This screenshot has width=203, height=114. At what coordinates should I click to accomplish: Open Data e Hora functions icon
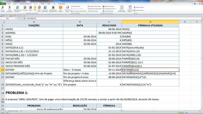[39, 9]
